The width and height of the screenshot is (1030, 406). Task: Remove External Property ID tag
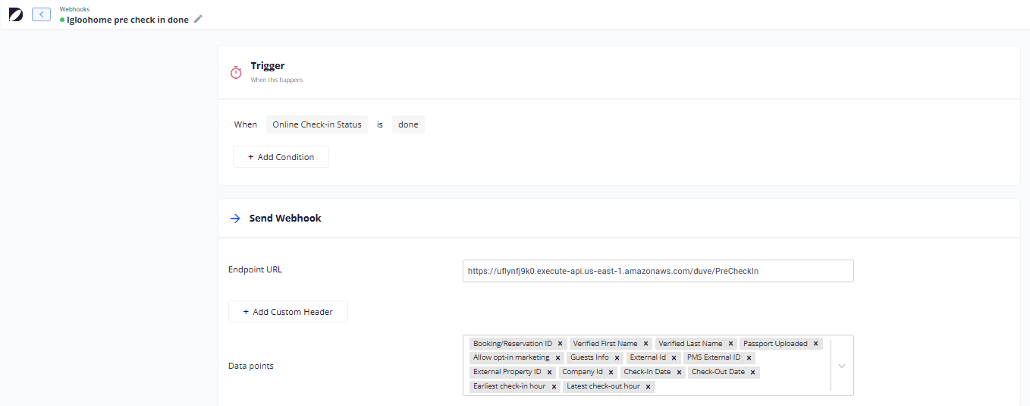coord(549,373)
